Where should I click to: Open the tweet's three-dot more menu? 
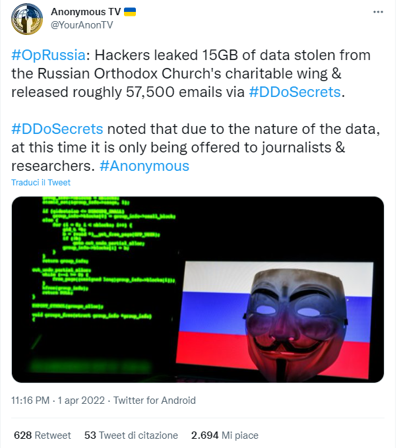click(x=377, y=12)
